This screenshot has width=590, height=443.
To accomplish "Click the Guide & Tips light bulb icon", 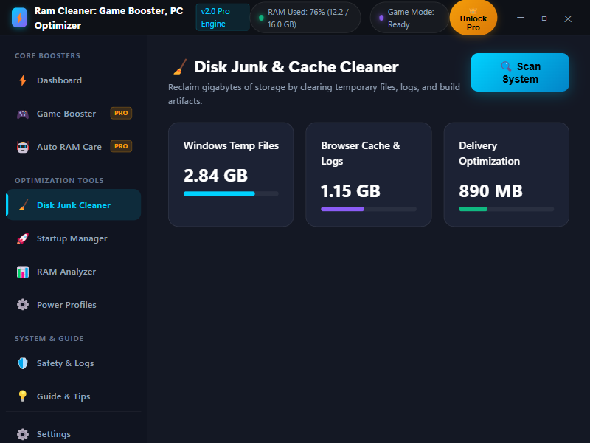I will (23, 396).
